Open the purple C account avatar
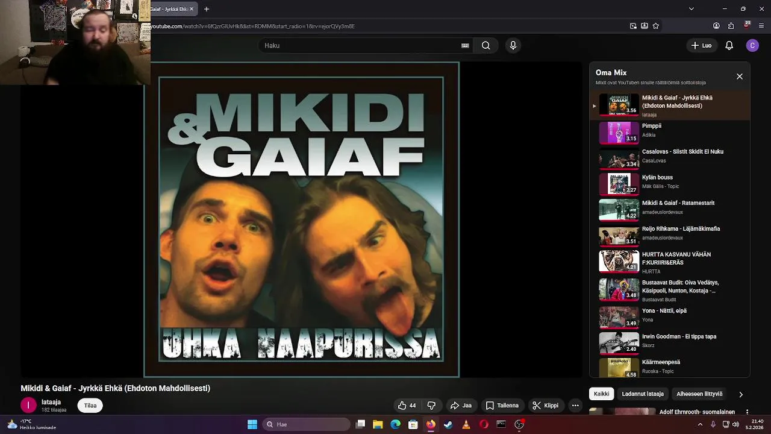Screen dimensions: 771x434 (752, 45)
